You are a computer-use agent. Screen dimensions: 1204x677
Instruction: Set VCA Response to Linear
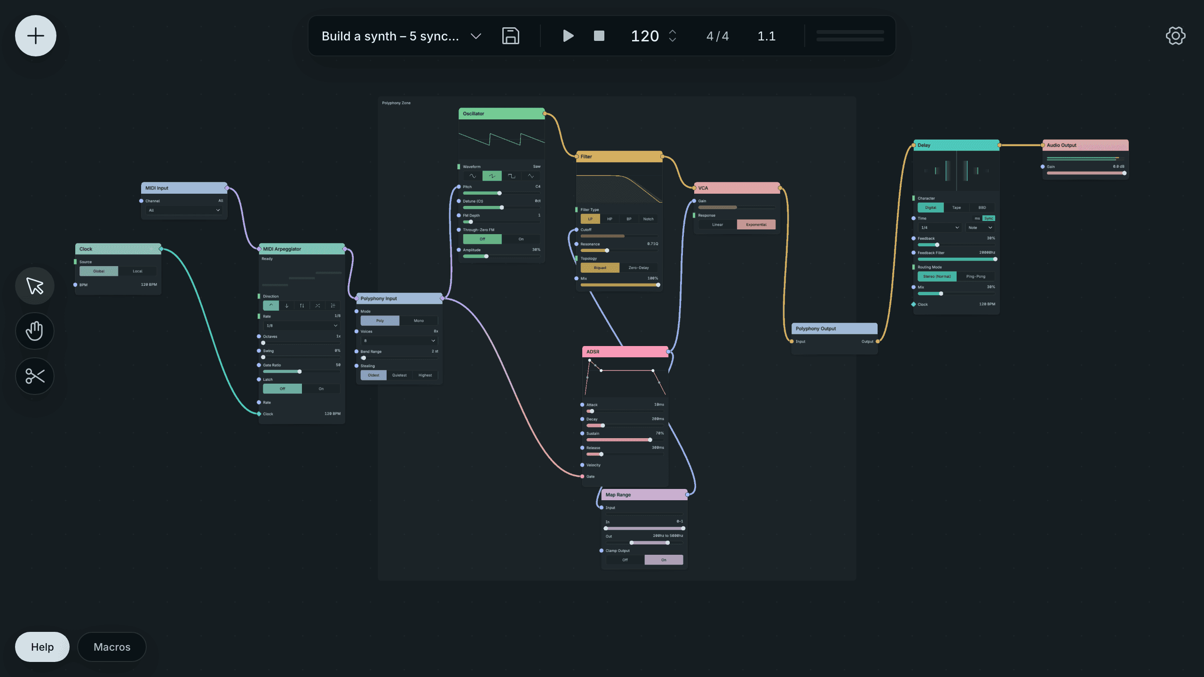point(718,225)
